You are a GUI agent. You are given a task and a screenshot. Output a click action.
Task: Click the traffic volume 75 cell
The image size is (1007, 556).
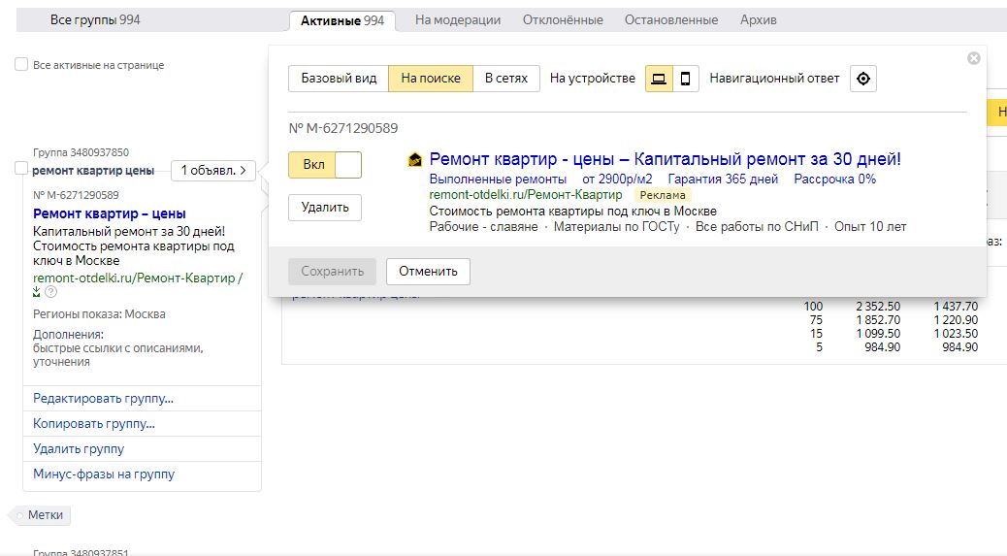tap(816, 320)
